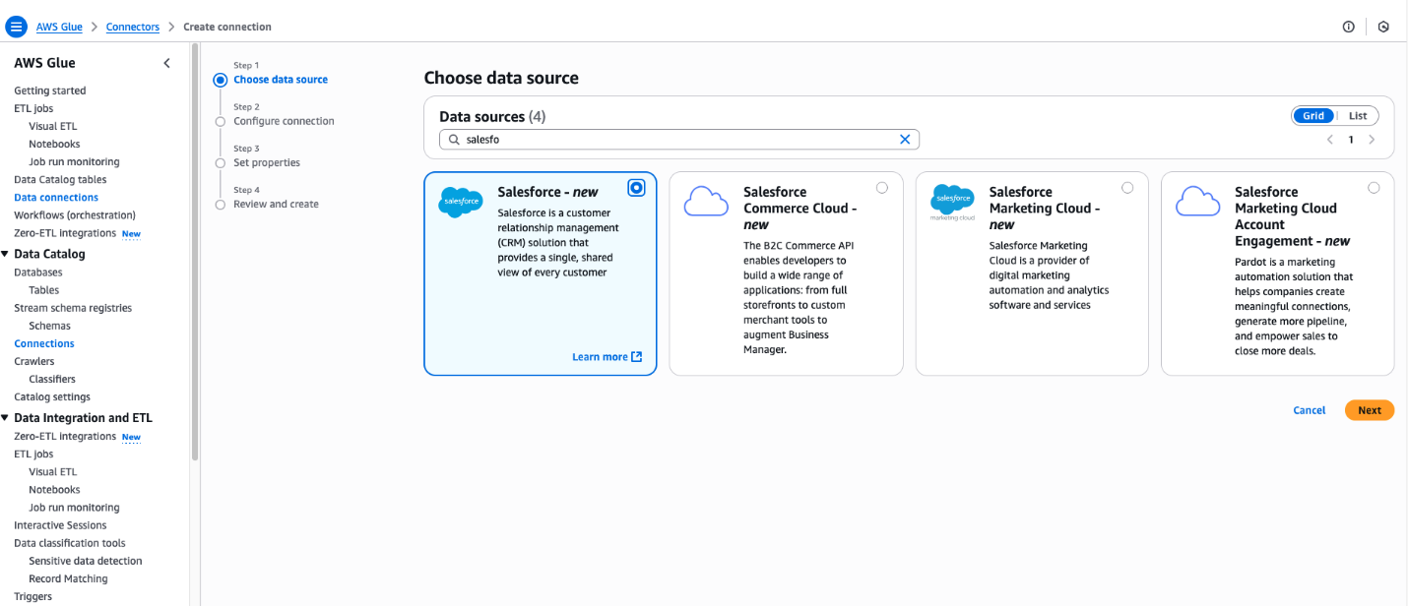Open Data connections in sidebar

[x=56, y=198]
